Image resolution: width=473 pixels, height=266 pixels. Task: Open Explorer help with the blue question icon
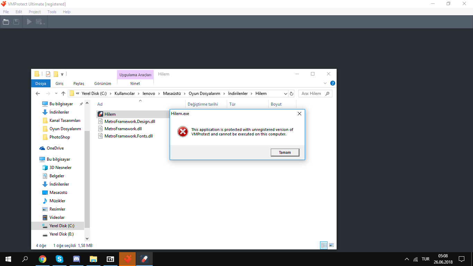click(x=333, y=83)
